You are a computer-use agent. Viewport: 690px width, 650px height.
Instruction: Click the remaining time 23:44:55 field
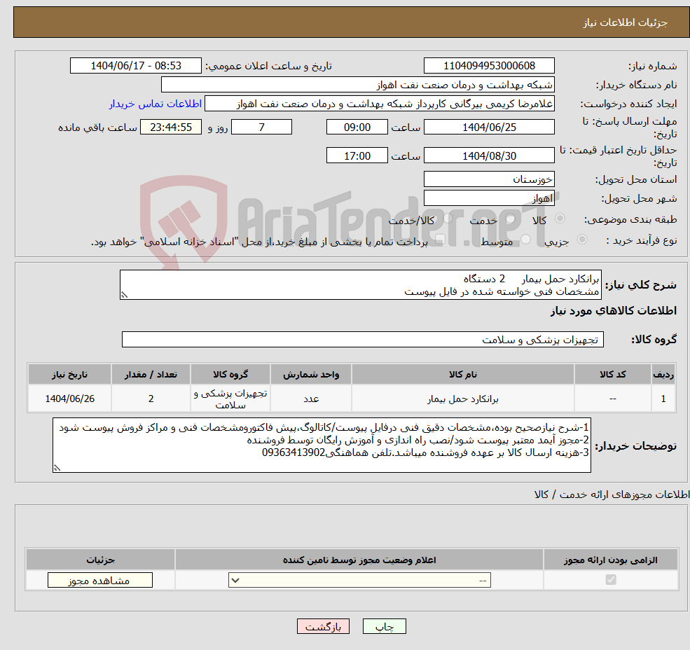[170, 127]
